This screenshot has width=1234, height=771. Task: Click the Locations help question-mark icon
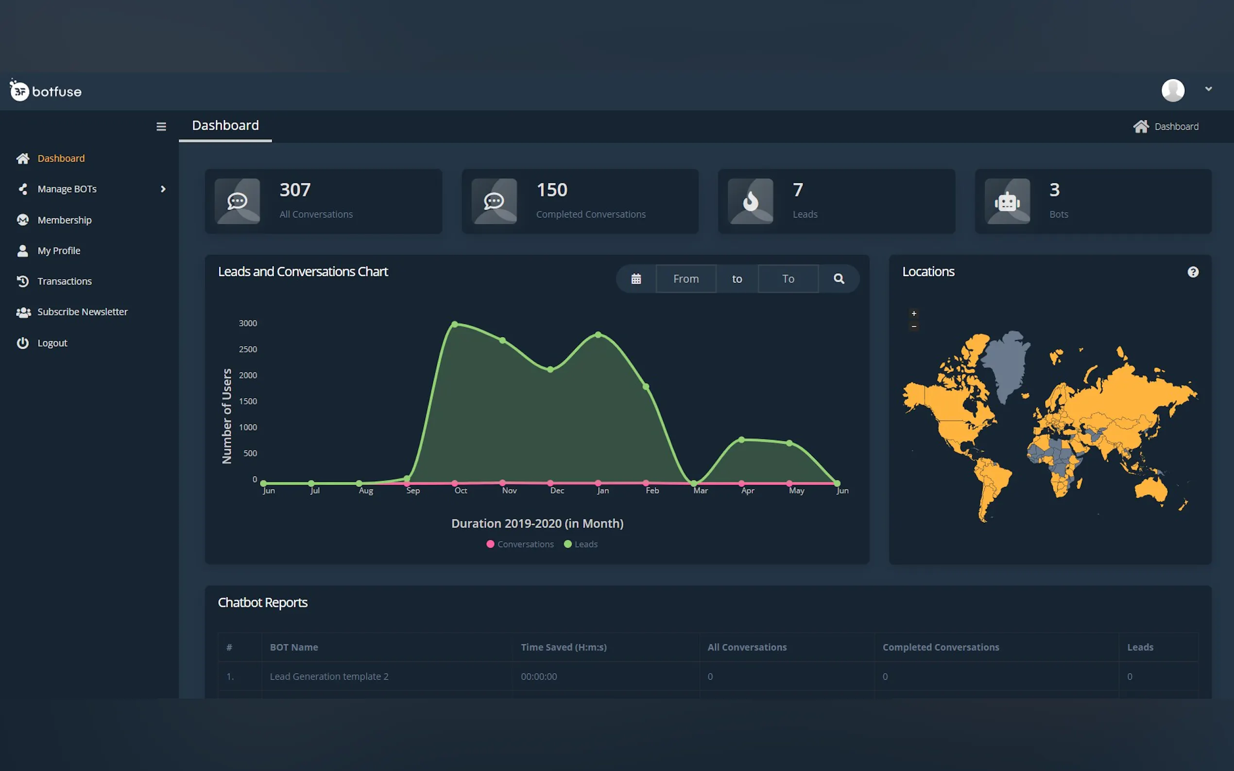pyautogui.click(x=1193, y=272)
